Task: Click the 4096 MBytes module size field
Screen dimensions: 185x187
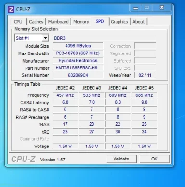Action: tap(78, 46)
